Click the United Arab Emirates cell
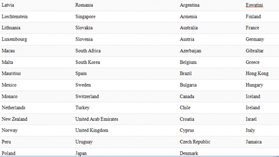The width and height of the screenshot is (279, 157). pyautogui.click(x=97, y=119)
